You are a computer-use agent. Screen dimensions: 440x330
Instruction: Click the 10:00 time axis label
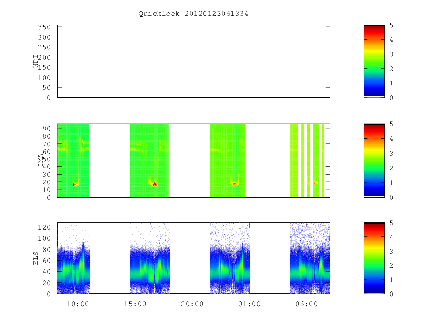click(78, 304)
